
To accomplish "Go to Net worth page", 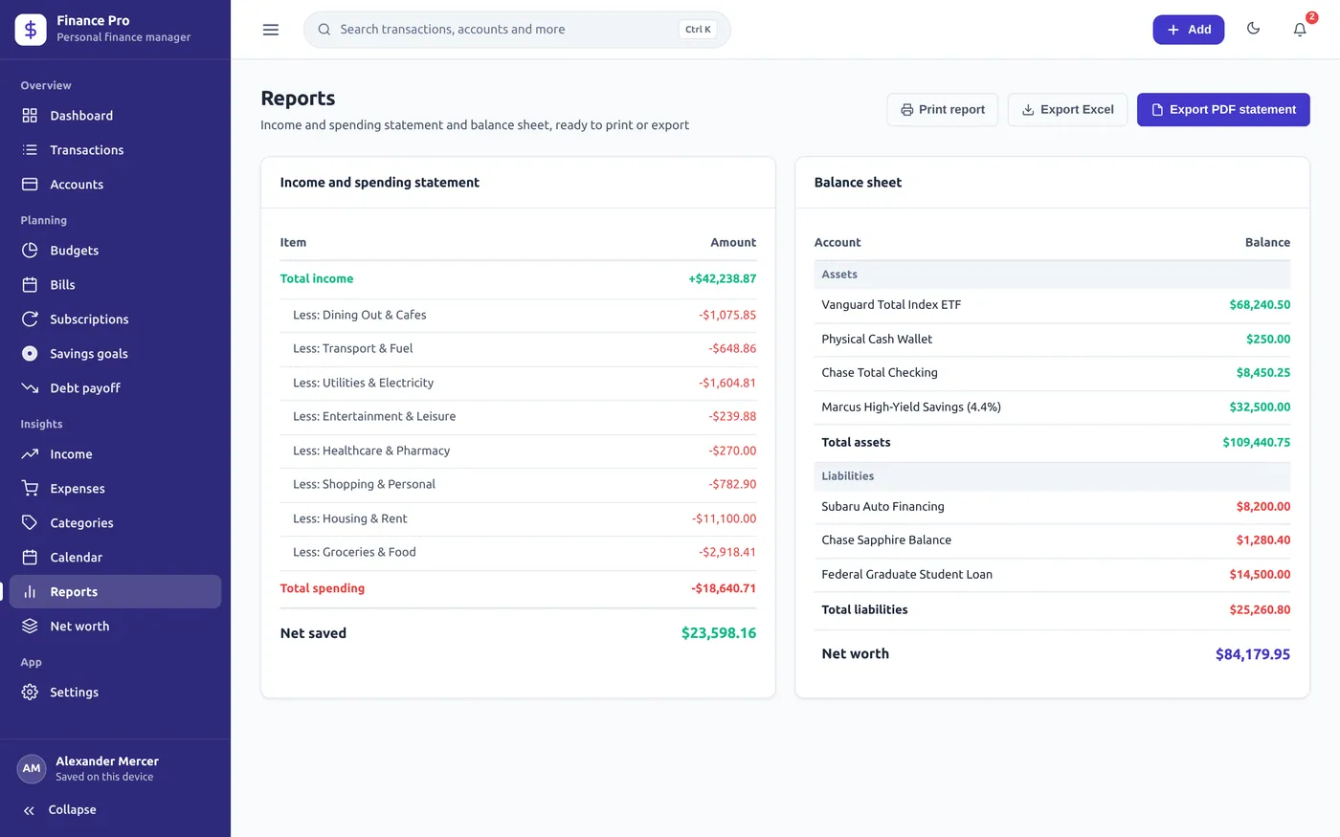I will pos(115,627).
